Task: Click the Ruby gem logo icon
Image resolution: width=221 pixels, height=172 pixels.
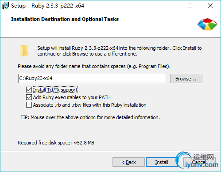Action: (x=207, y=24)
